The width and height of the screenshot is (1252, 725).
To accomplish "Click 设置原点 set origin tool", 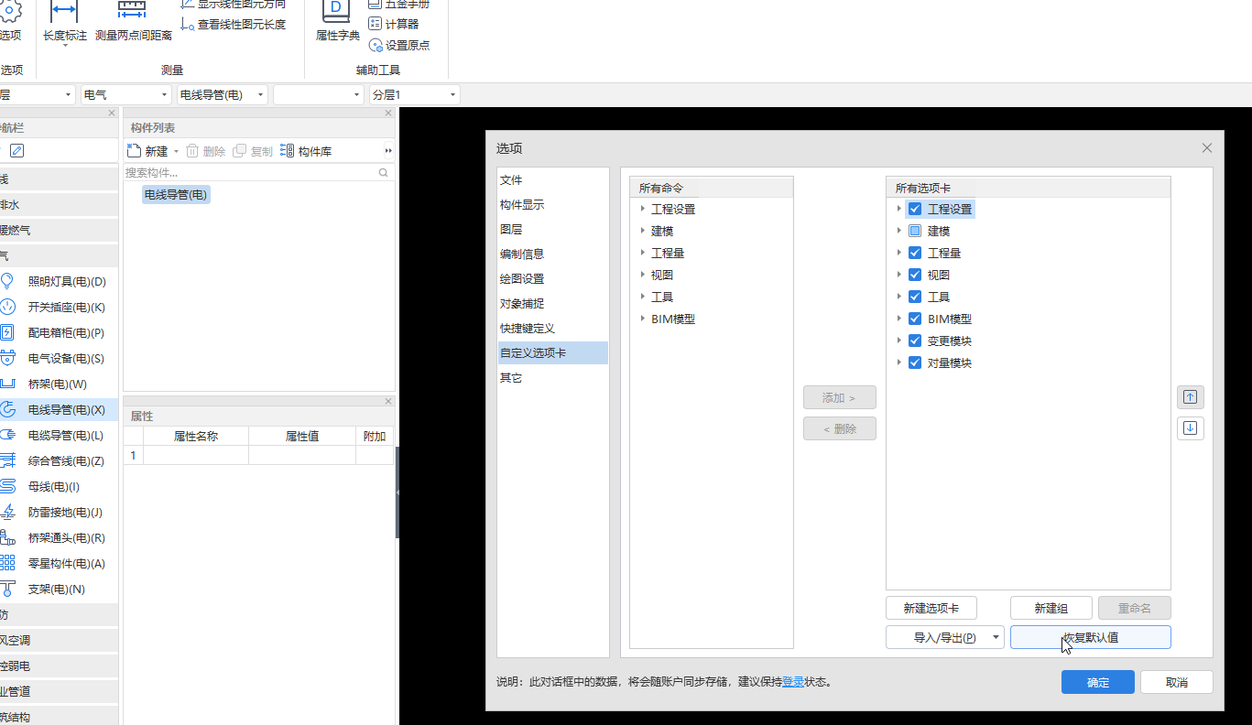I will [399, 45].
